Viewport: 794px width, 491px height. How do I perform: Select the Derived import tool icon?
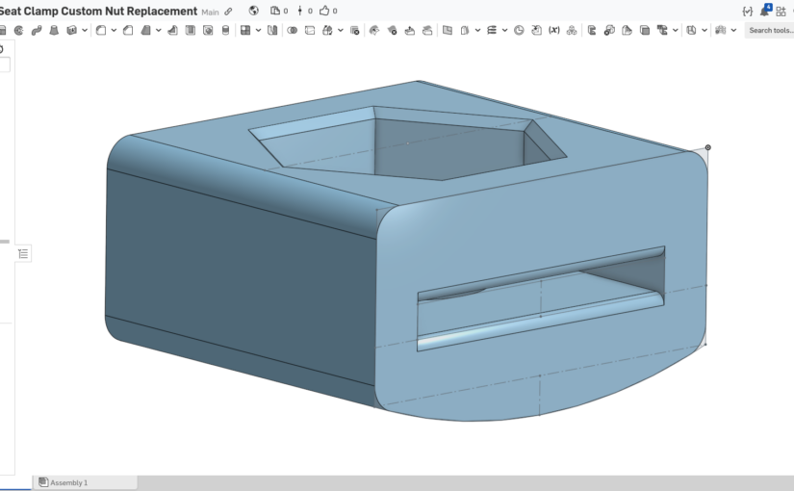[x=536, y=31]
